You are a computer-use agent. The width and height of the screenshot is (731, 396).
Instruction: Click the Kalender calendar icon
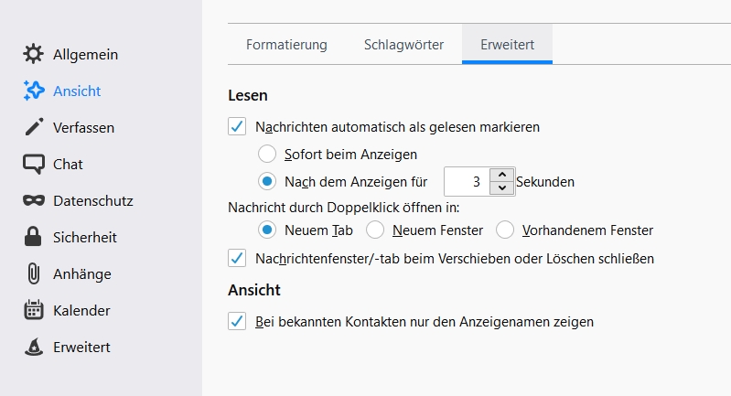click(34, 311)
